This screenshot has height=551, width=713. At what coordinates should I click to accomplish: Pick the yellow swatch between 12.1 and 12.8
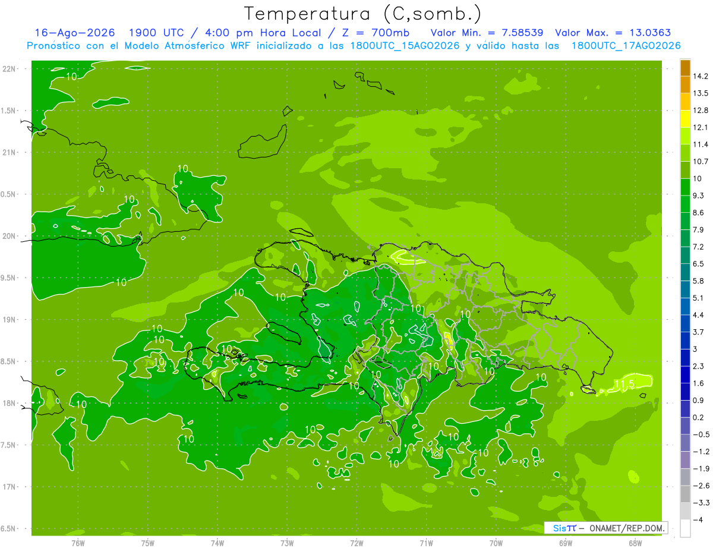(x=685, y=119)
